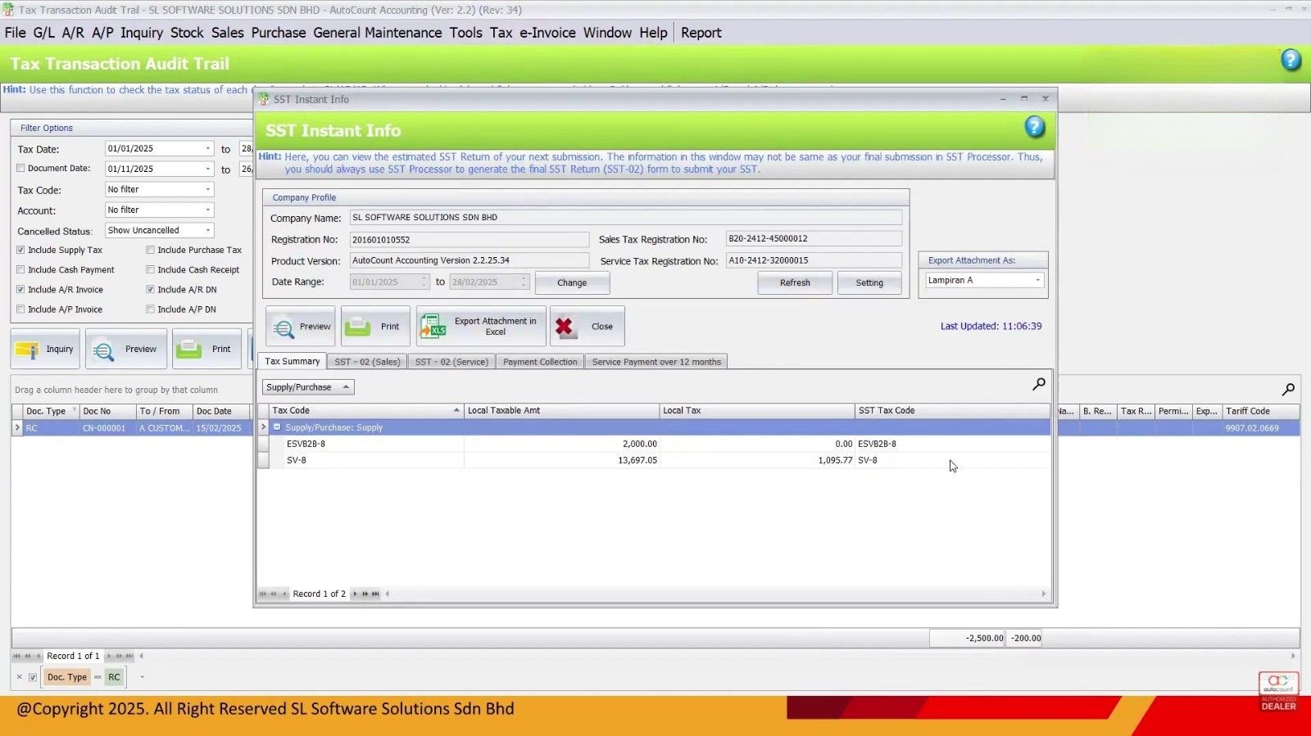Screen dimensions: 1311x736
Task: Open the G/L menu
Action: point(44,33)
